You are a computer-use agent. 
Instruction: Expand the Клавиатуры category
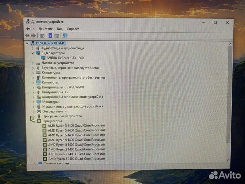click(x=33, y=73)
